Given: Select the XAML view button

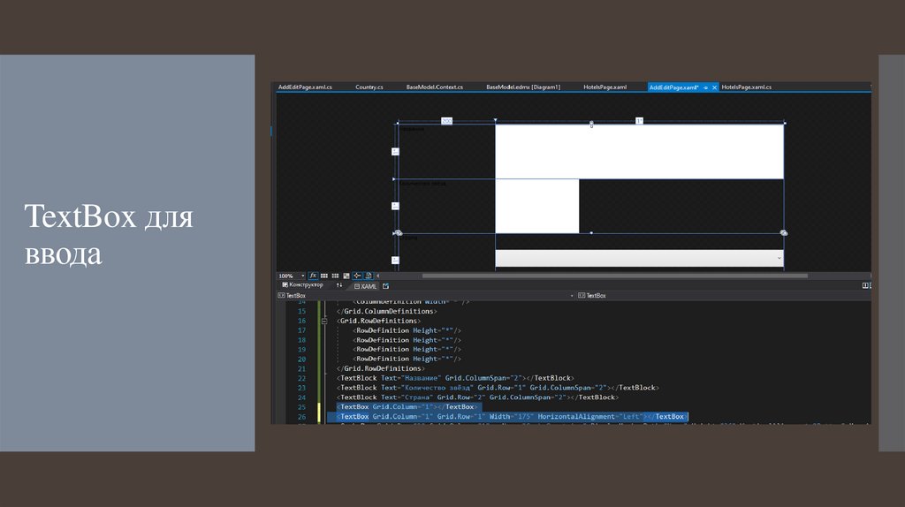Looking at the screenshot, I should (365, 286).
